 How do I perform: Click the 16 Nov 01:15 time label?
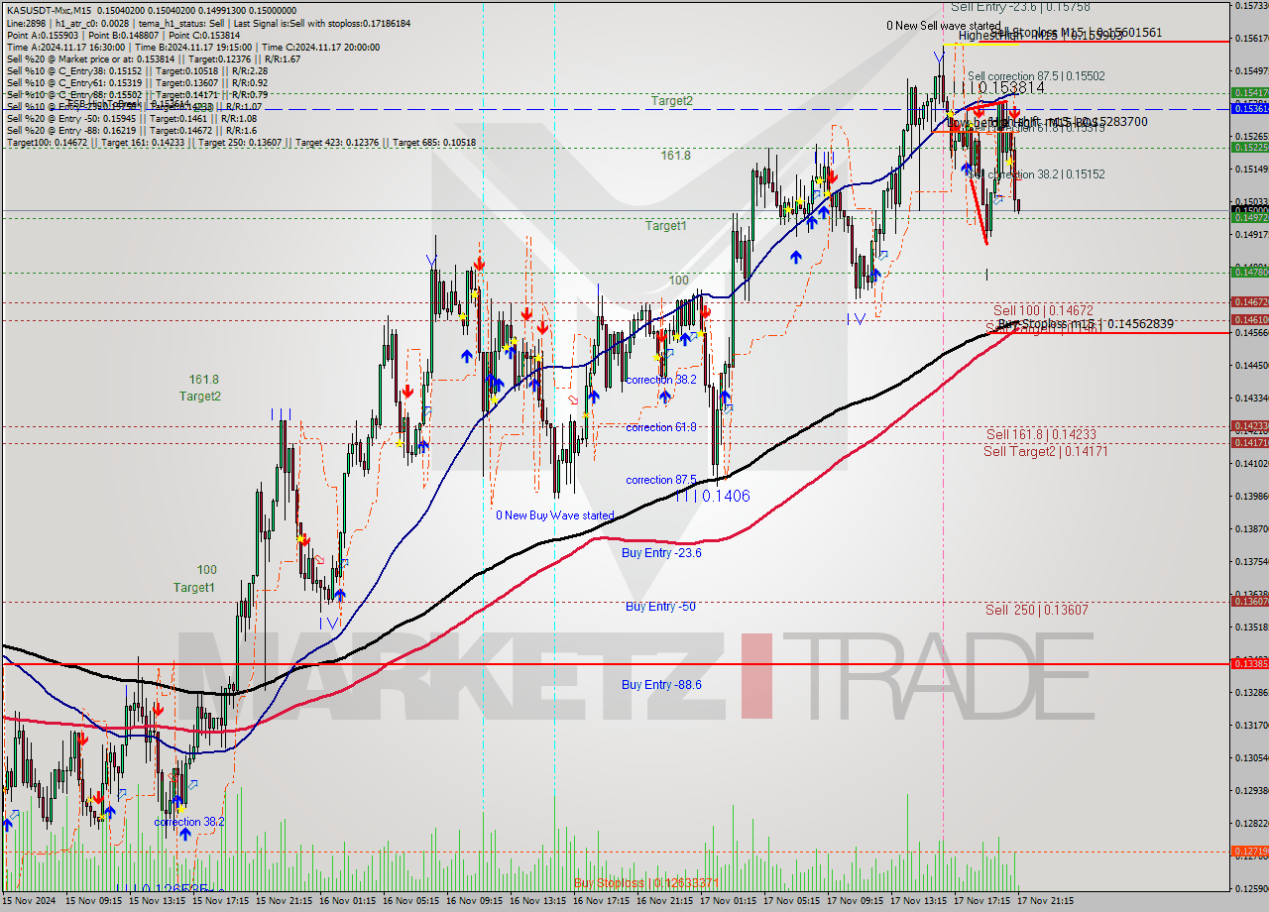click(347, 902)
